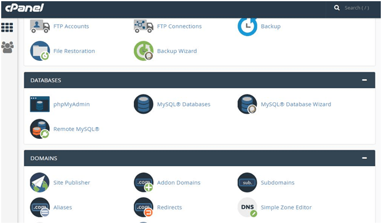The height and width of the screenshot is (224, 382).
Task: Go to MySQL Databases link
Action: coord(184,104)
